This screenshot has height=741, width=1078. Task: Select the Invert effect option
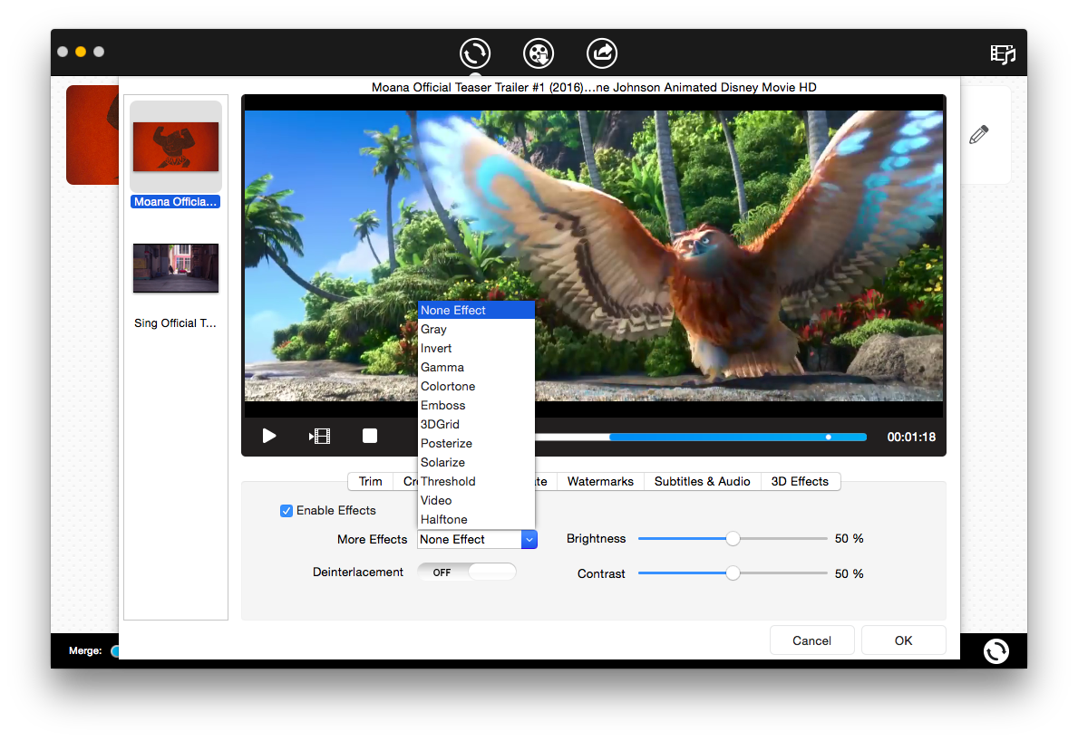click(x=476, y=349)
